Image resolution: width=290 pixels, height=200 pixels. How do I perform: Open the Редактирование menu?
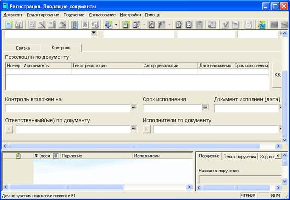coord(43,15)
